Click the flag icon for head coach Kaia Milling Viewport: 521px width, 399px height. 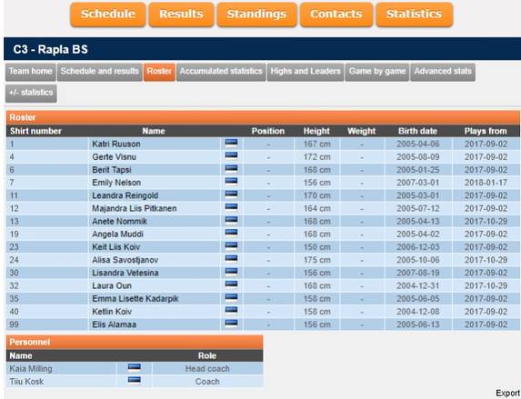(x=135, y=368)
